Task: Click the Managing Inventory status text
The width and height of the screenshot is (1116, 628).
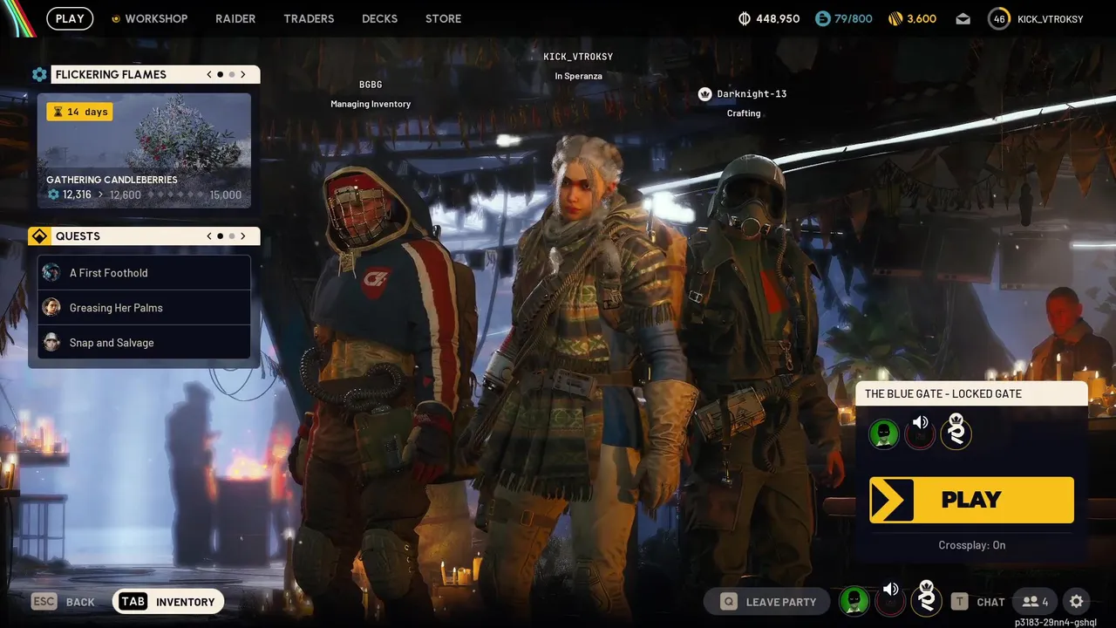Action: click(371, 104)
